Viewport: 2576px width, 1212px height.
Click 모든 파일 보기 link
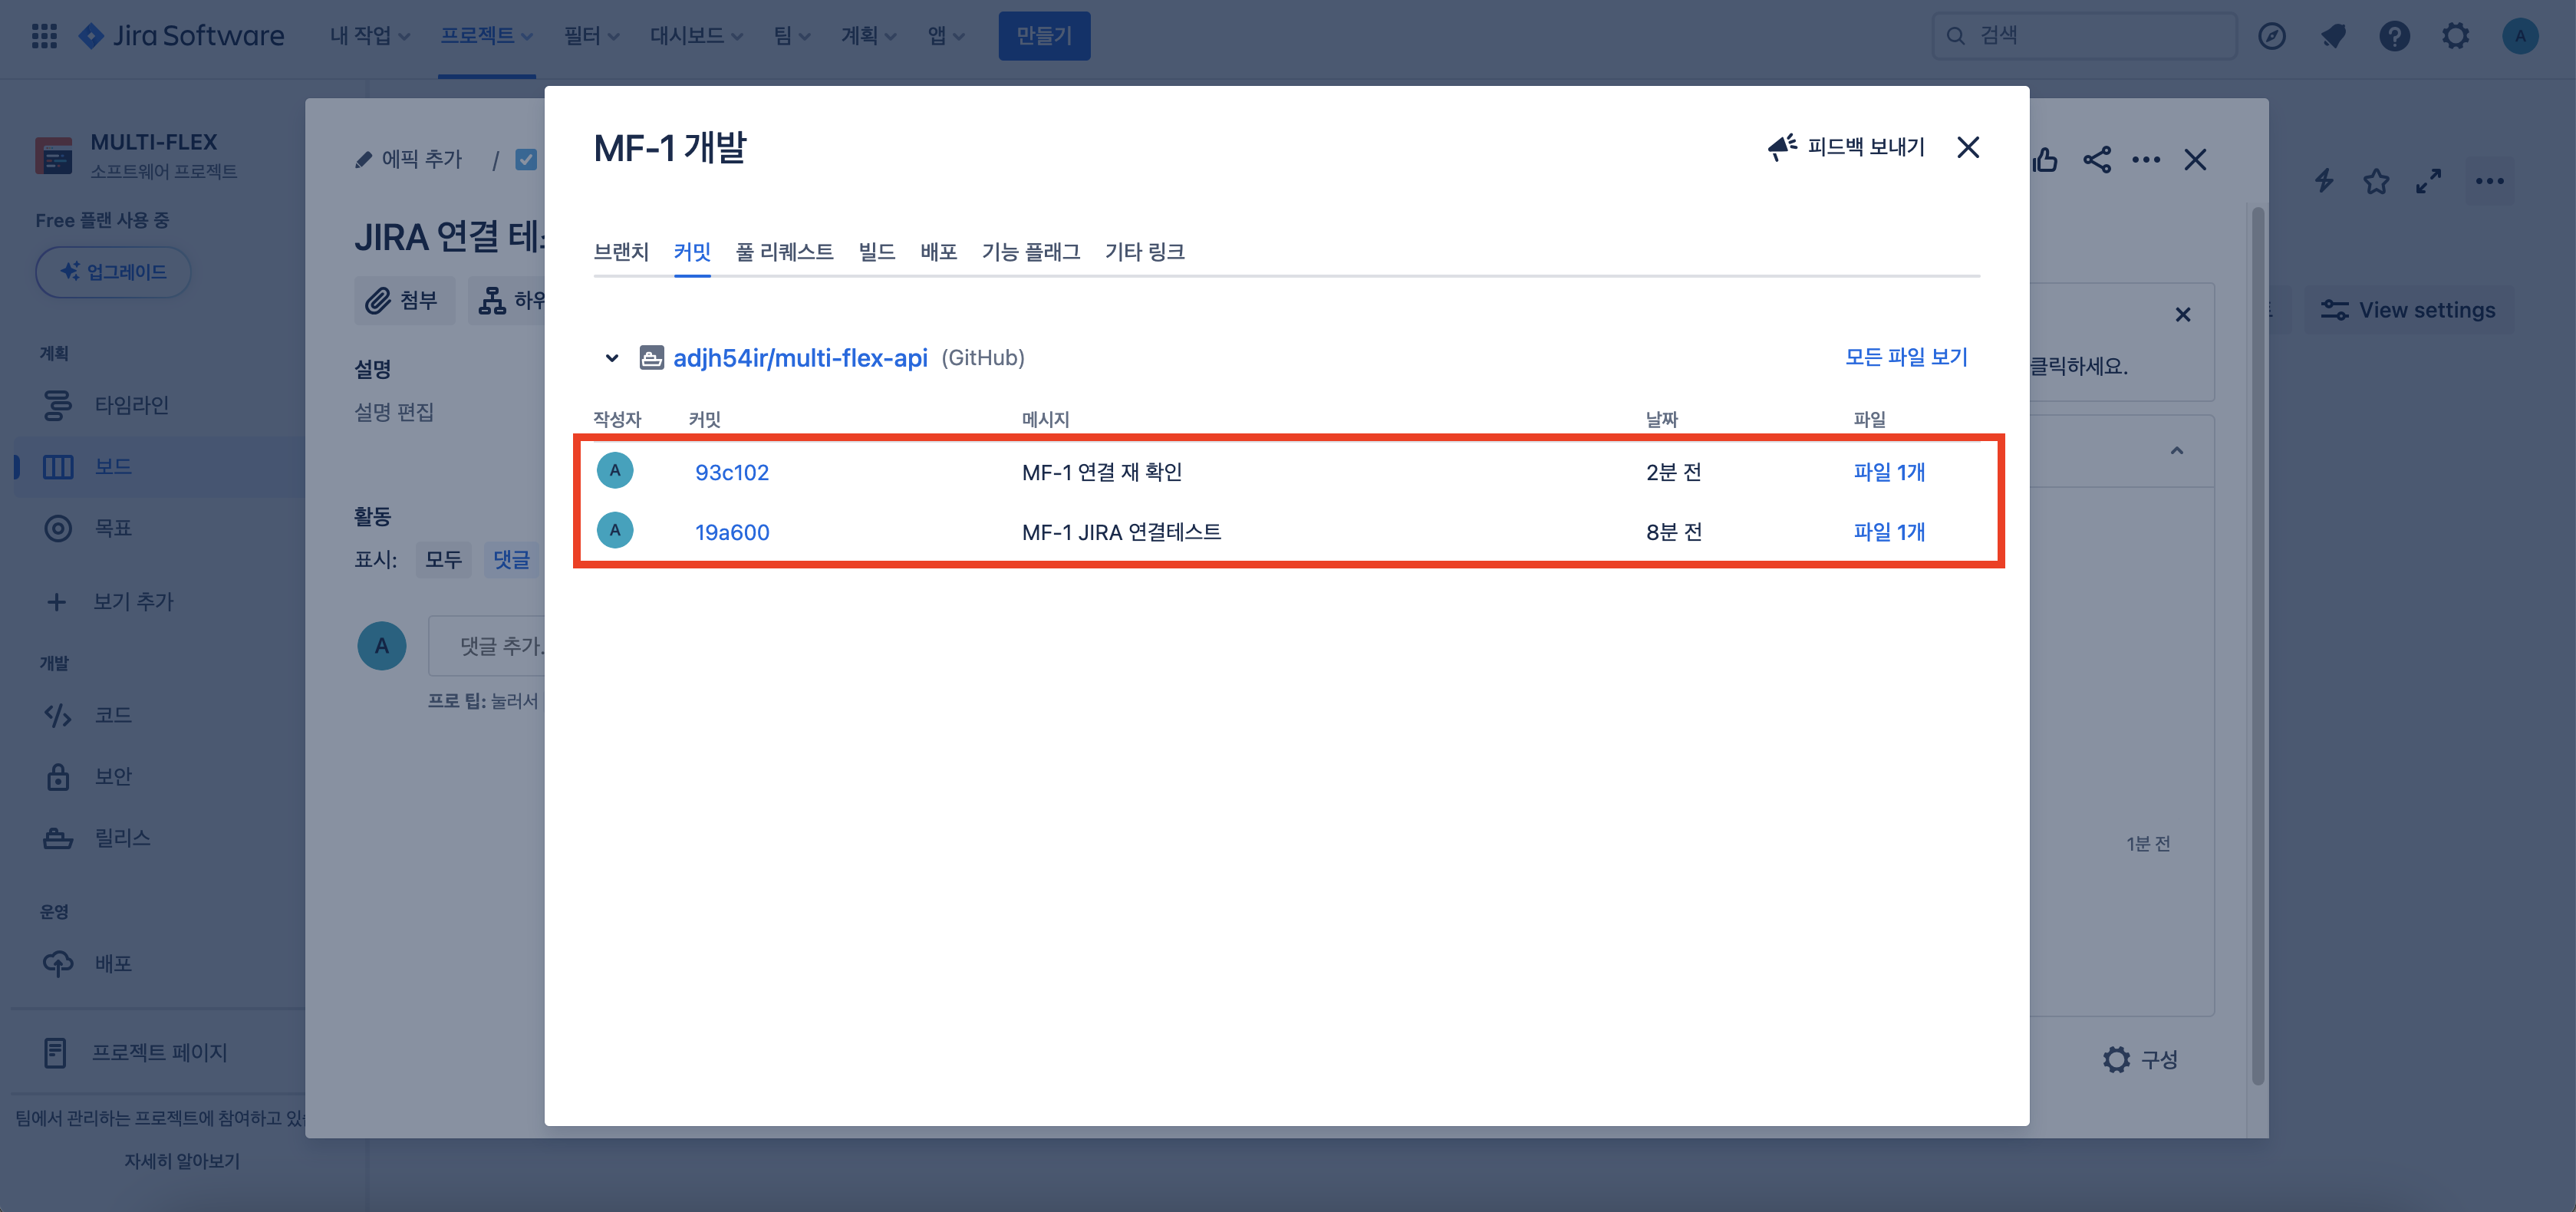click(x=1906, y=357)
